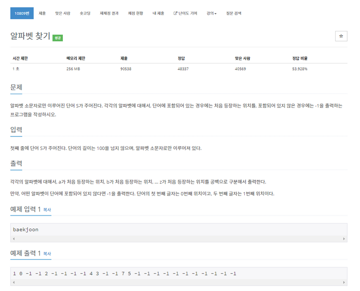Open the 내 제출 tab
The height and width of the screenshot is (291, 360).
click(x=158, y=13)
